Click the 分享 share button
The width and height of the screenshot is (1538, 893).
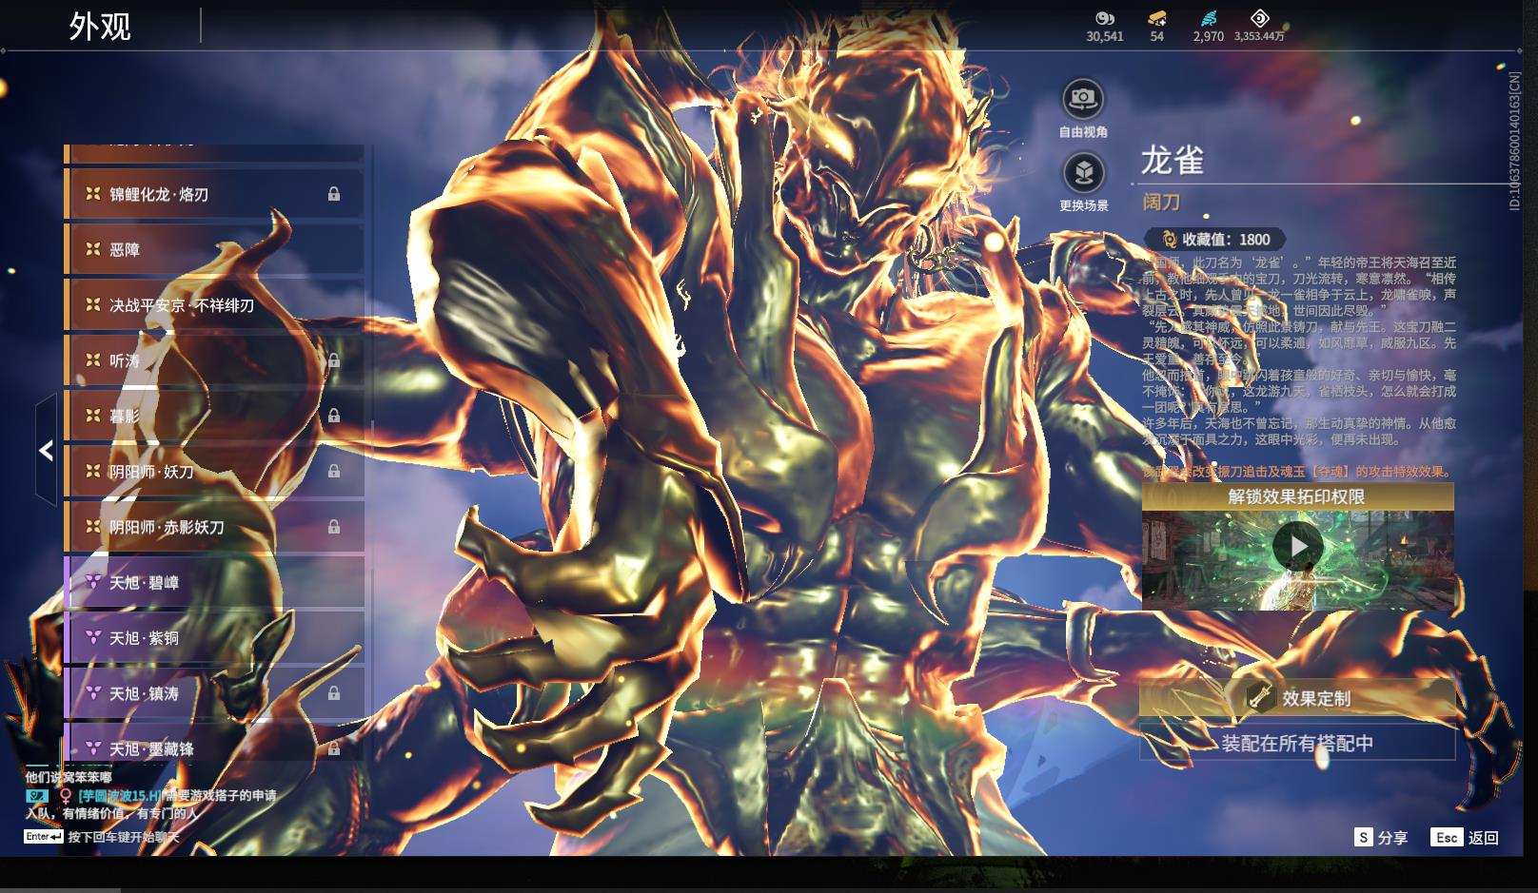(x=1382, y=837)
